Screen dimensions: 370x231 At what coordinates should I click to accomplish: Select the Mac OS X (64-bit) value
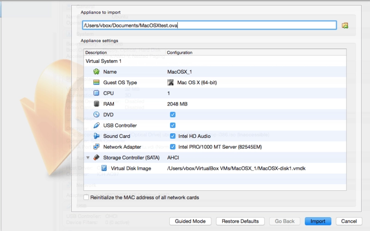coord(197,82)
